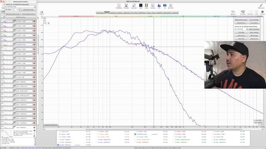Toggle the Freq. Axis icon
Viewport: 266px width, 149px height.
click(x=250, y=12)
